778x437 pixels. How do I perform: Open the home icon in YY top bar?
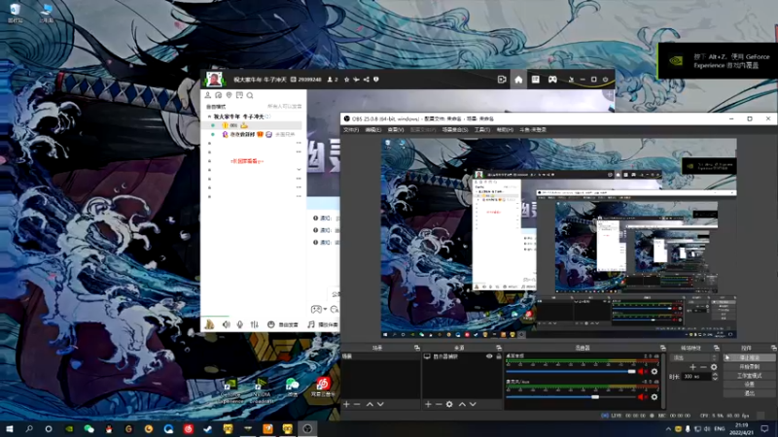pos(518,79)
